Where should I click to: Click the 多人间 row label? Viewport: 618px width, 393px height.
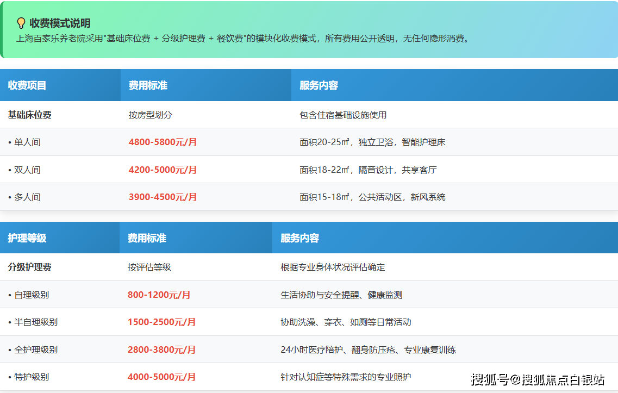pyautogui.click(x=27, y=197)
